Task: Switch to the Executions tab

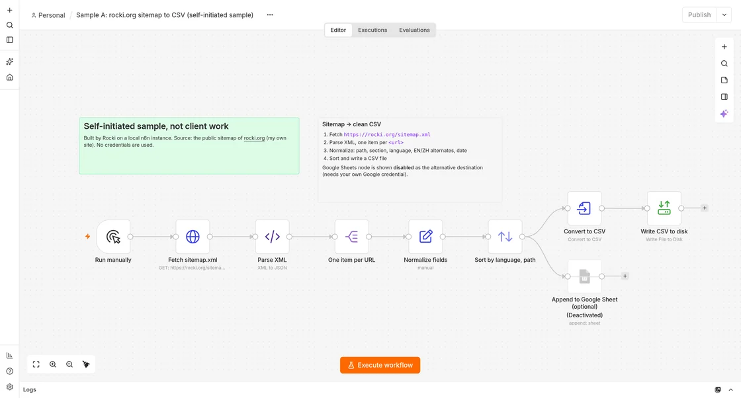Action: tap(372, 30)
